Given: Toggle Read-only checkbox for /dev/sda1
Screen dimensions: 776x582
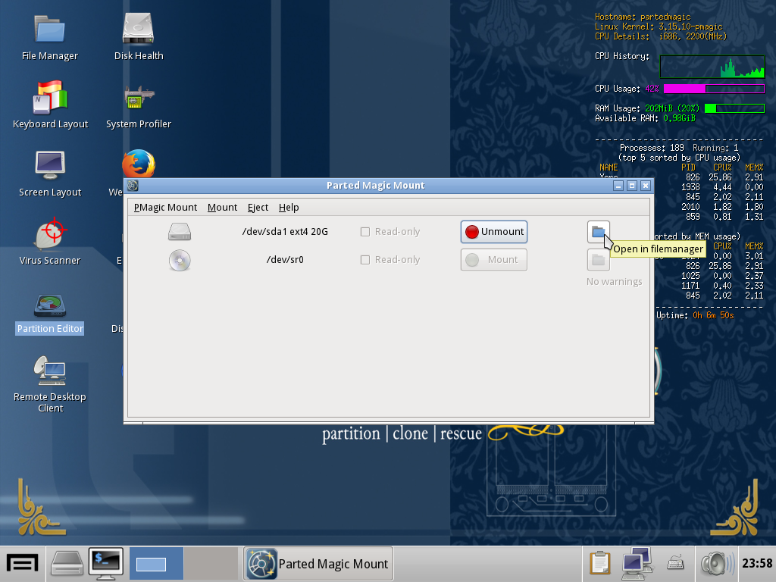Looking at the screenshot, I should 365,232.
